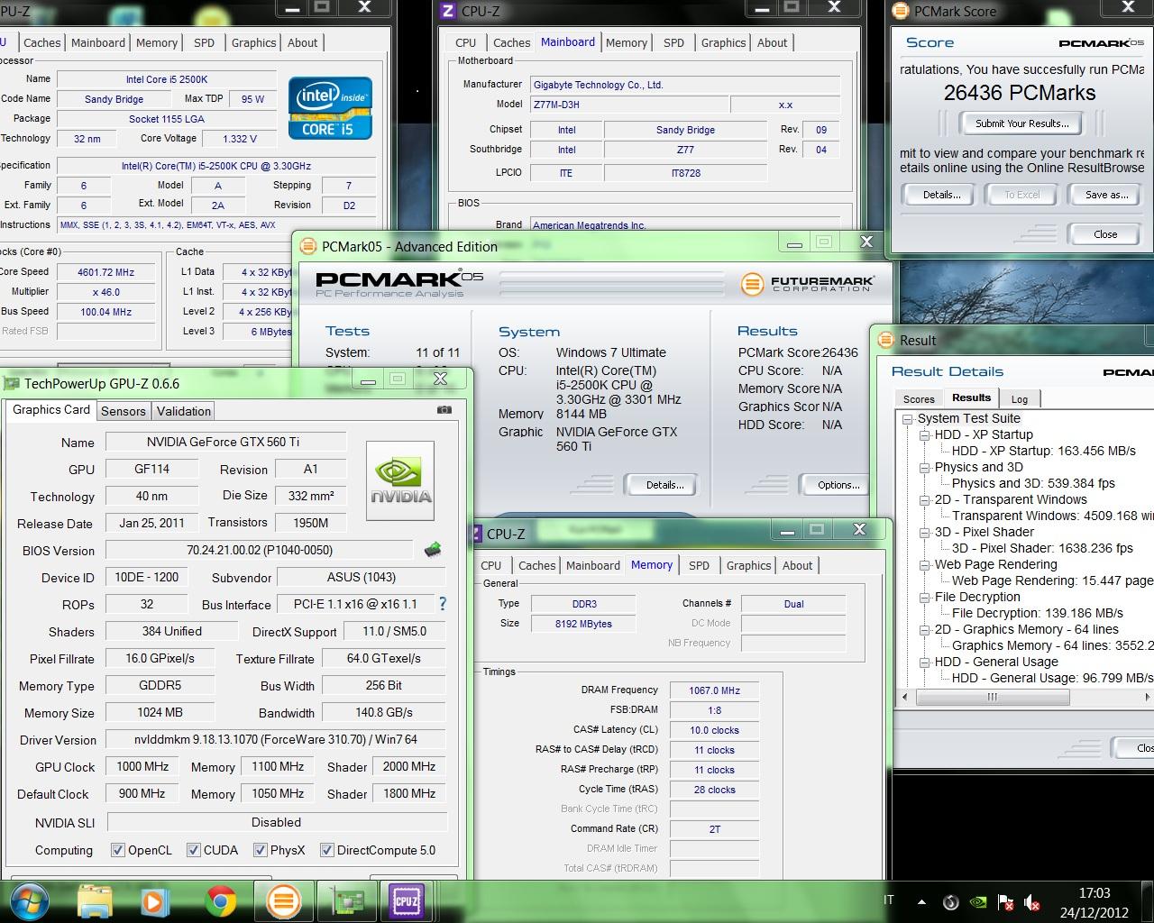Open Action Center flag tray icon

tap(1006, 901)
